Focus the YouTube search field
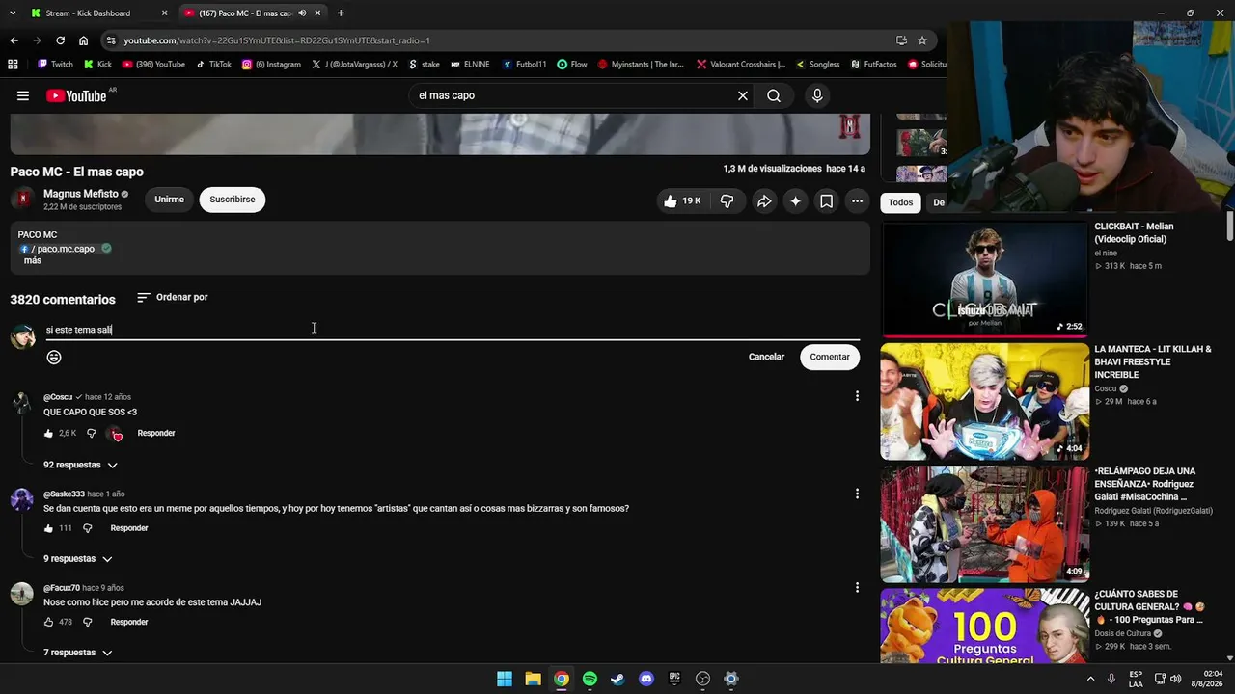 (x=573, y=95)
